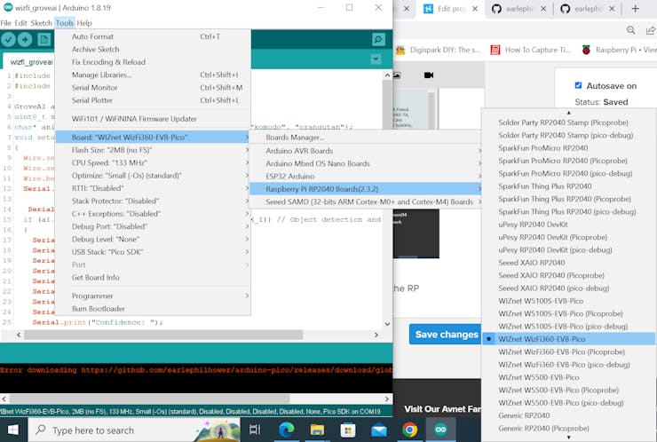Open Google Chrome from the taskbar
Screen dimensions: 657x442
(x=409, y=430)
